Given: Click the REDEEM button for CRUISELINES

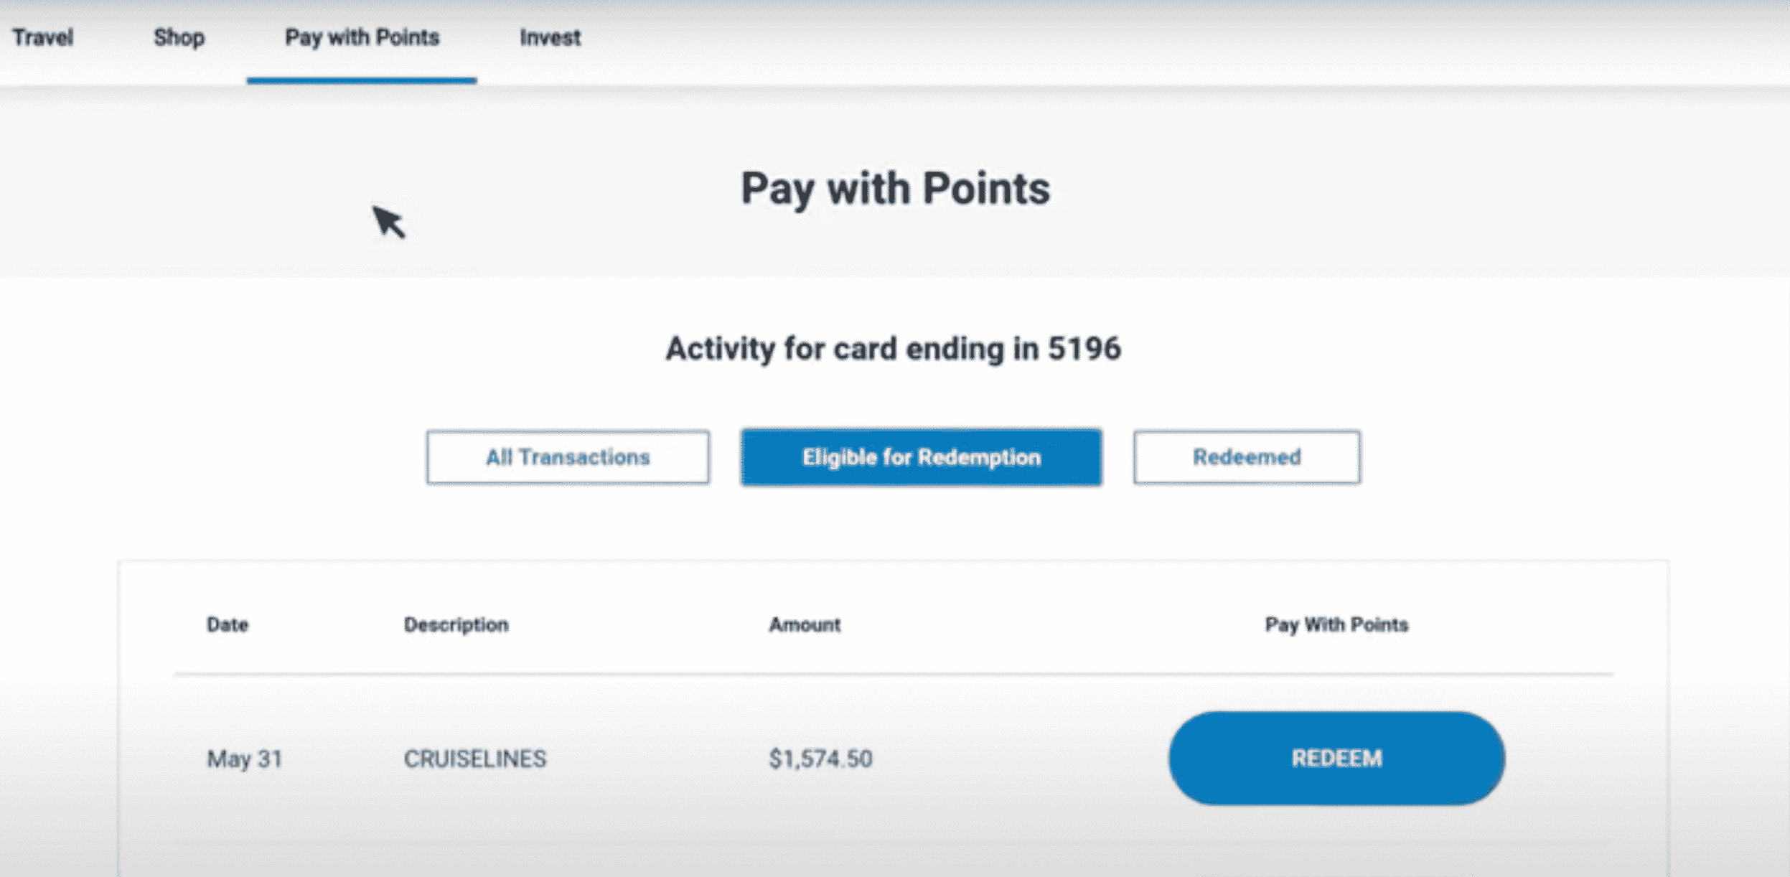Looking at the screenshot, I should [x=1336, y=759].
